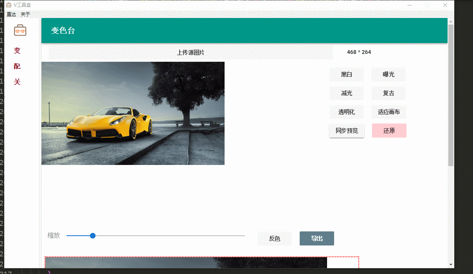Click the 透明化 button
This screenshot has width=473, height=274.
click(347, 112)
